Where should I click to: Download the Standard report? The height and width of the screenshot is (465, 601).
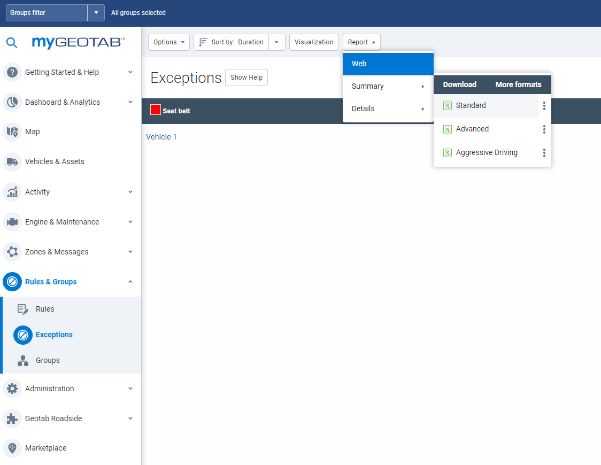(486, 106)
